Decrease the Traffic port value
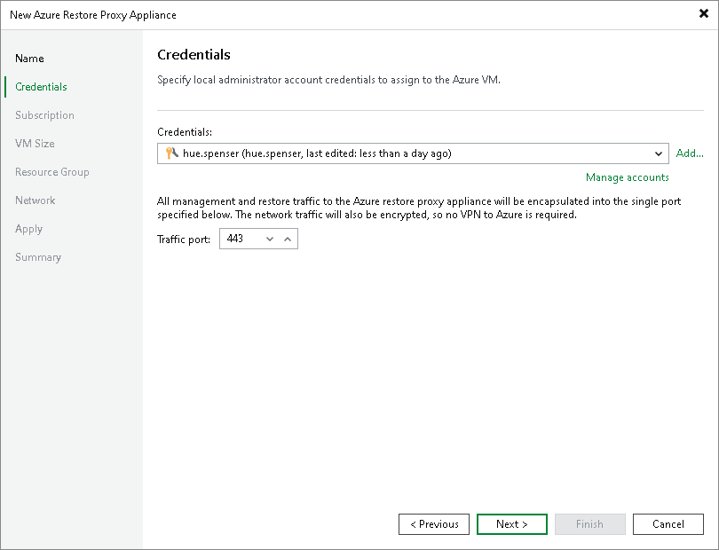The width and height of the screenshot is (719, 550). point(270,239)
